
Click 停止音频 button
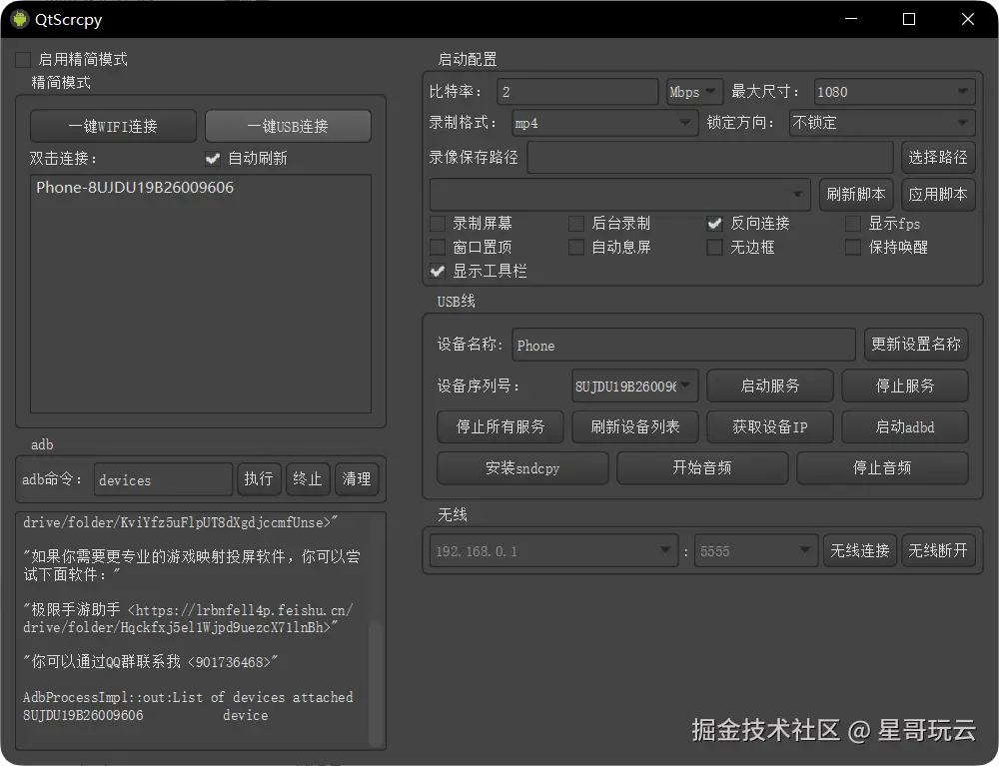tap(882, 468)
